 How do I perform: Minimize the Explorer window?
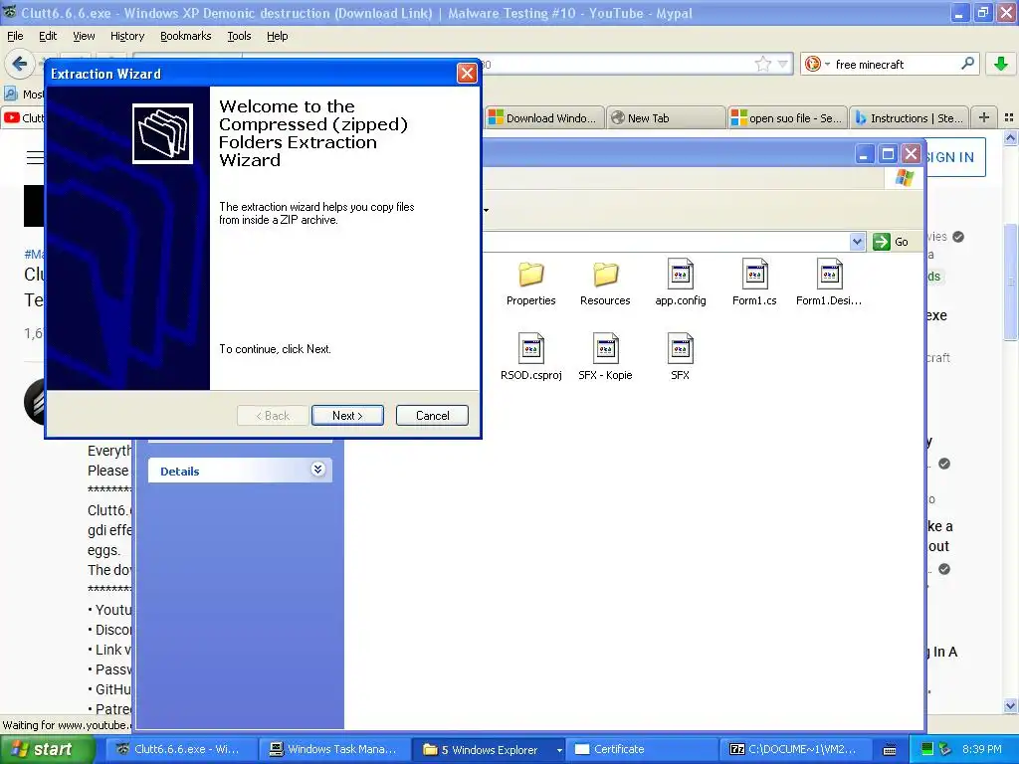863,154
